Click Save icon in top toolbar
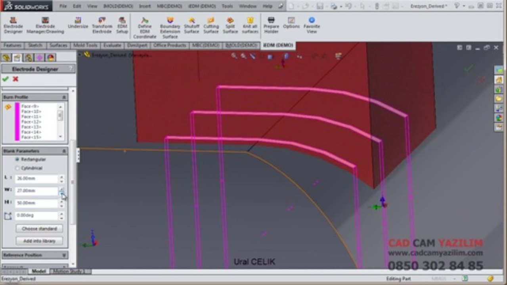 pos(320,6)
